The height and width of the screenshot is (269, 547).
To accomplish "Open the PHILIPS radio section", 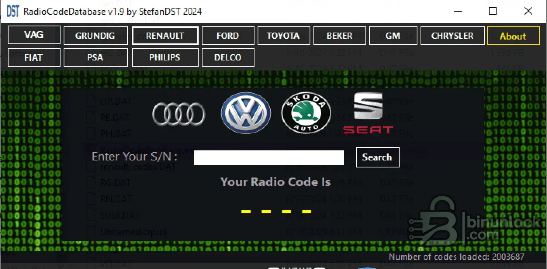I will 165,58.
